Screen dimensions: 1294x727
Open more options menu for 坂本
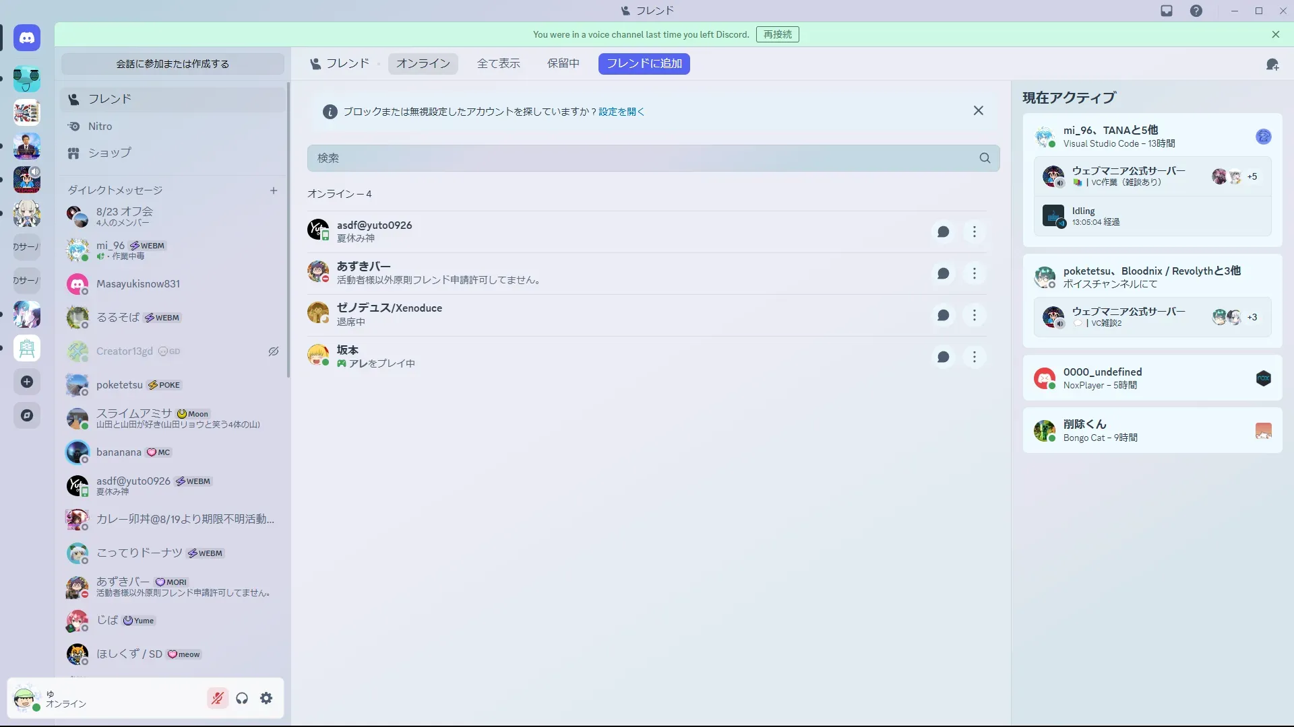pos(974,357)
